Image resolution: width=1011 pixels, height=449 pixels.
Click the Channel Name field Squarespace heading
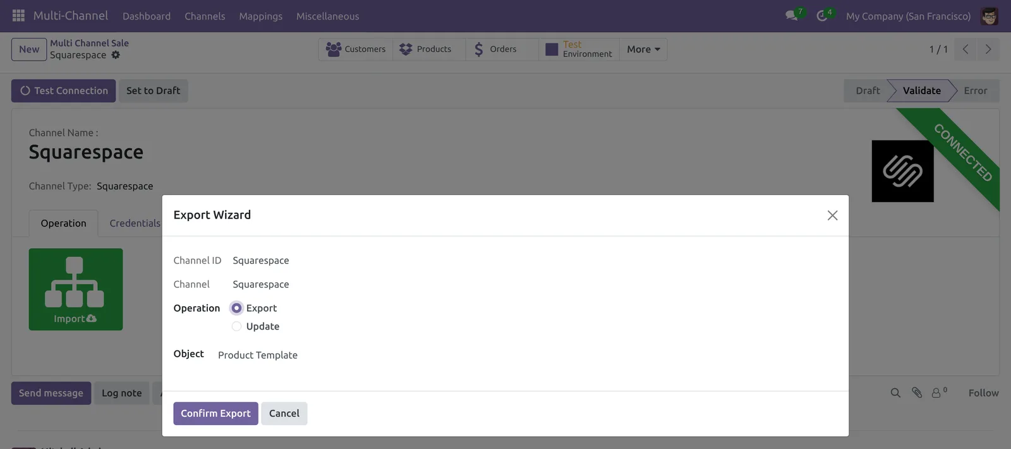[x=86, y=152]
